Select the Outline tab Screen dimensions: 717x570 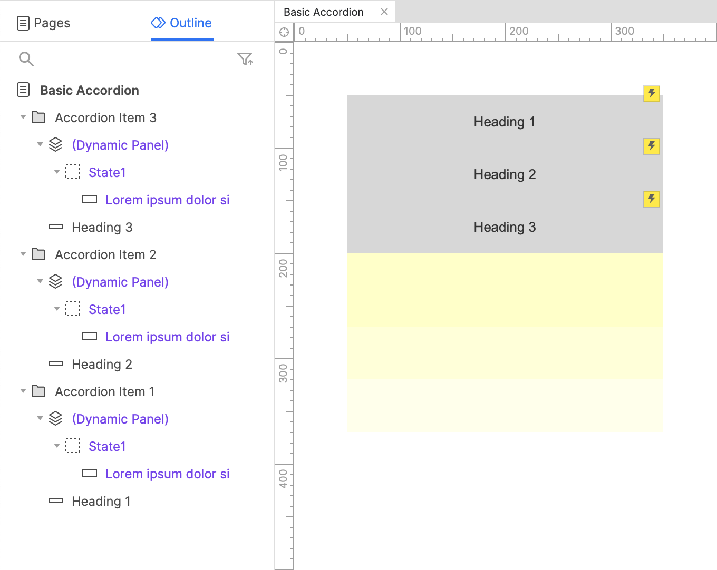tap(182, 23)
